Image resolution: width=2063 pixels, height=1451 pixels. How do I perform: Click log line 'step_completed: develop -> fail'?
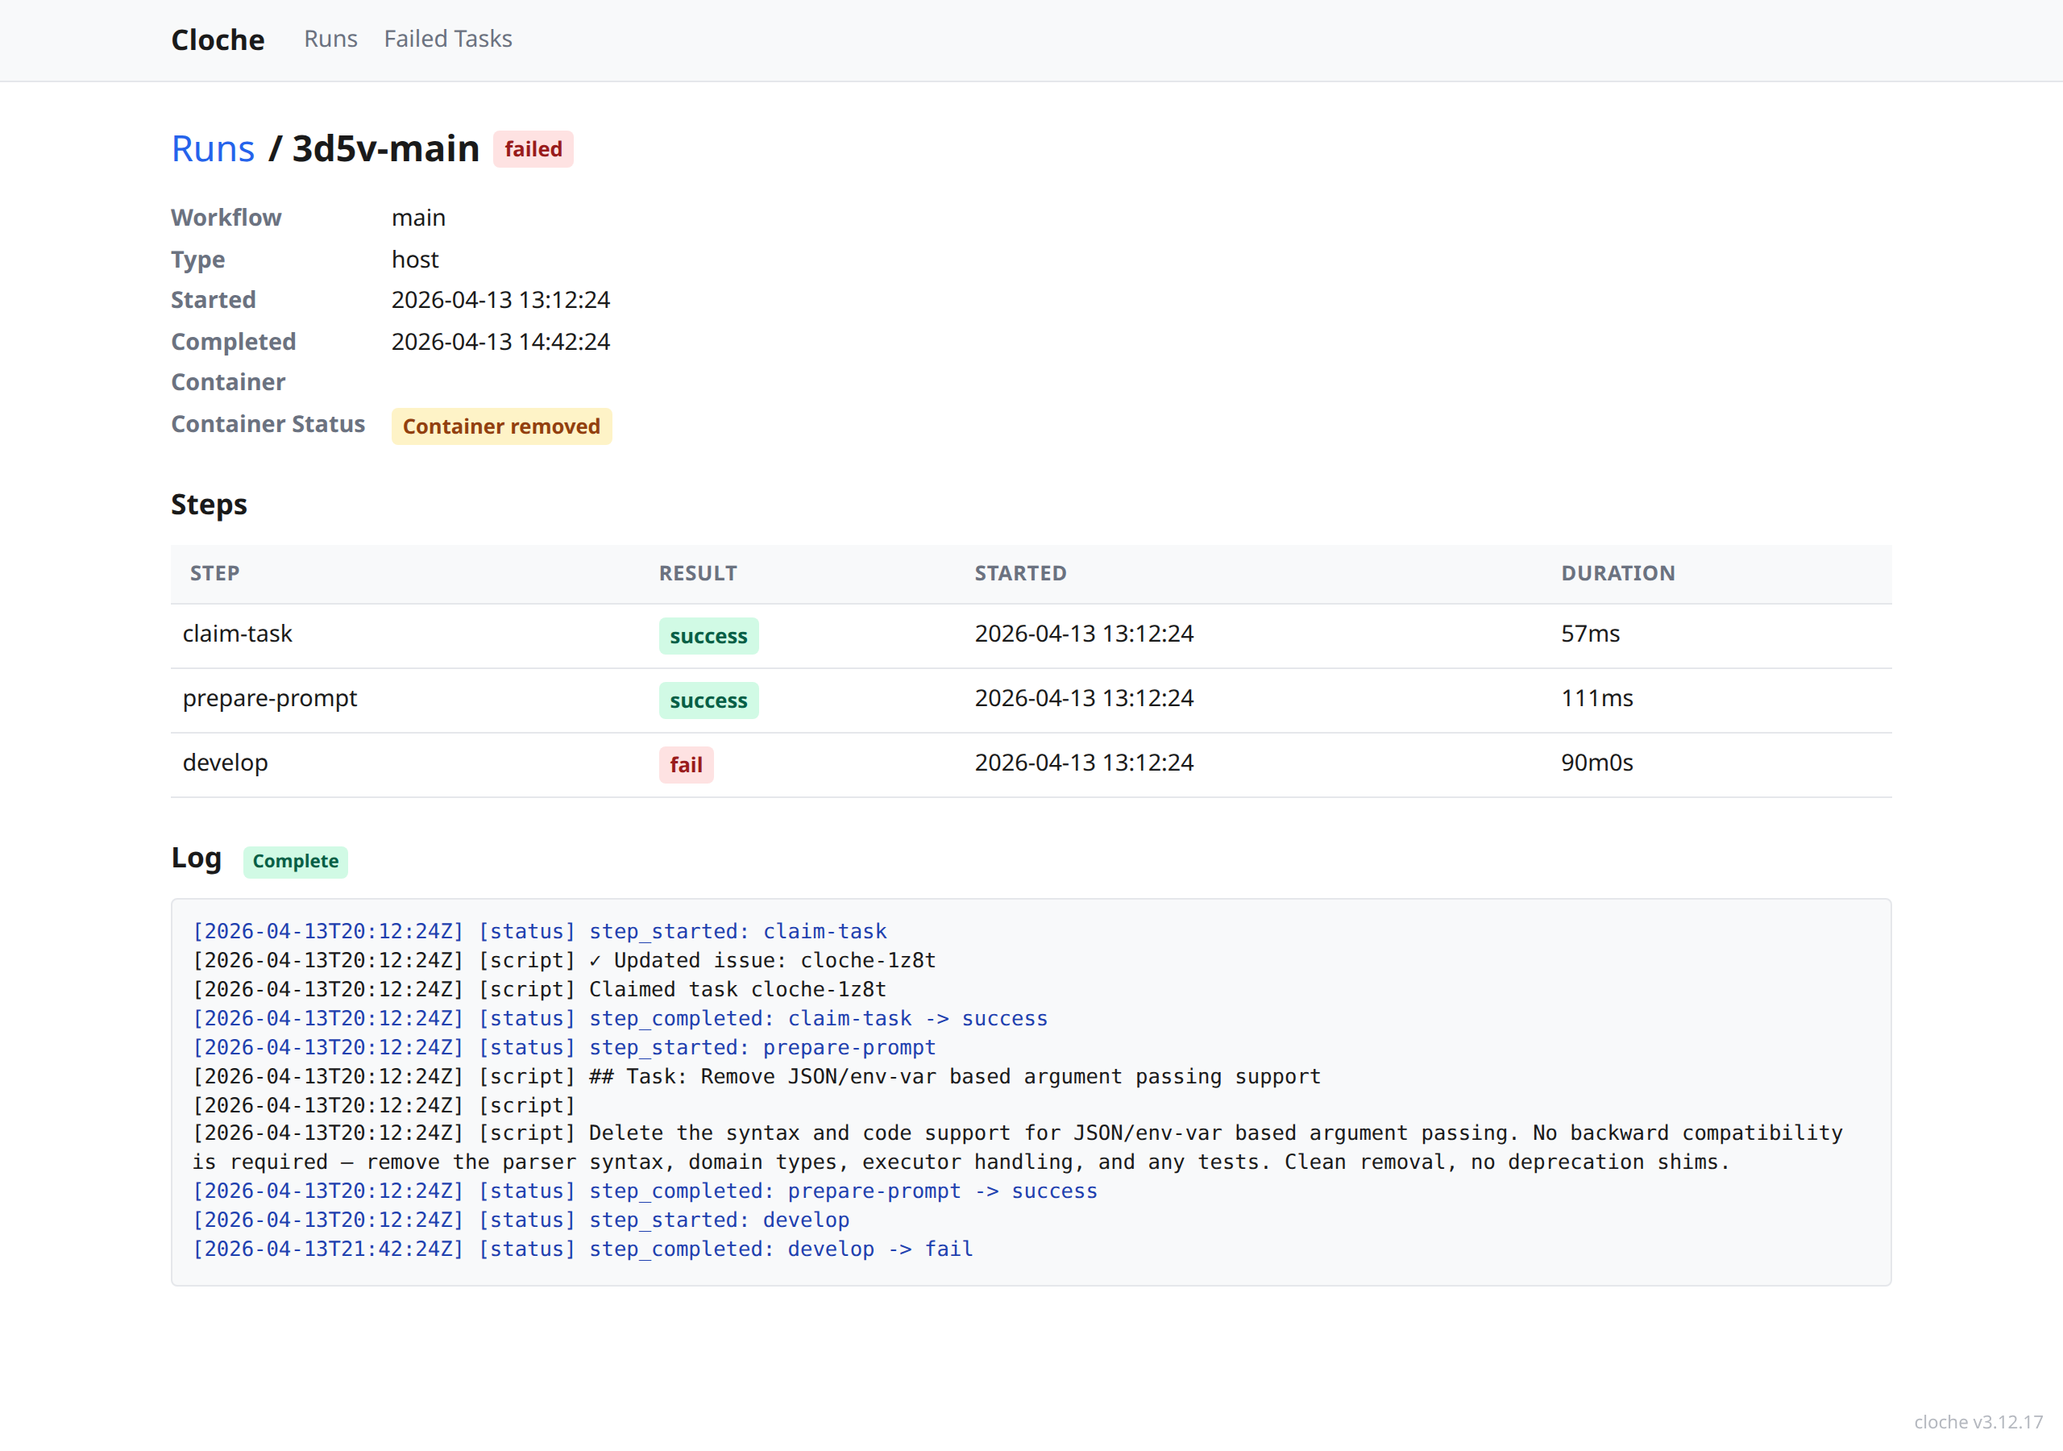coord(583,1249)
